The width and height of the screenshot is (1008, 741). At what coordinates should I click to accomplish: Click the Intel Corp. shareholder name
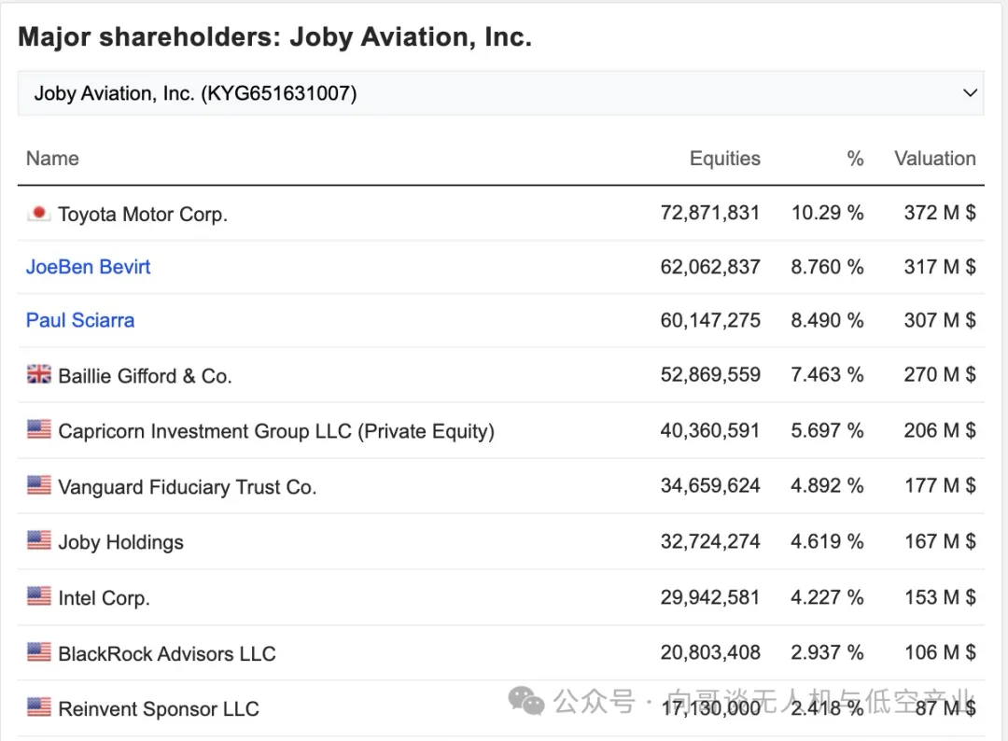pos(104,598)
